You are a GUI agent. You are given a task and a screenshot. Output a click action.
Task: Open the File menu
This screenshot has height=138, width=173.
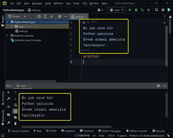click(x=12, y=3)
